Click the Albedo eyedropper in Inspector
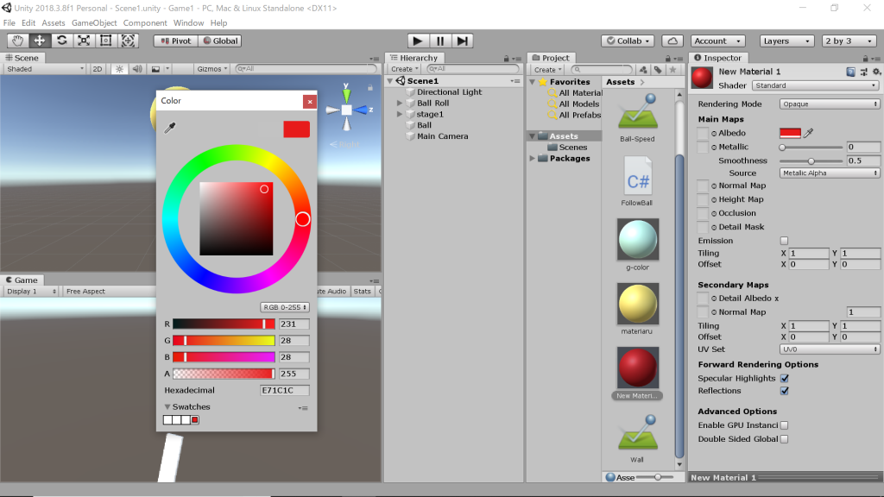 (x=808, y=133)
